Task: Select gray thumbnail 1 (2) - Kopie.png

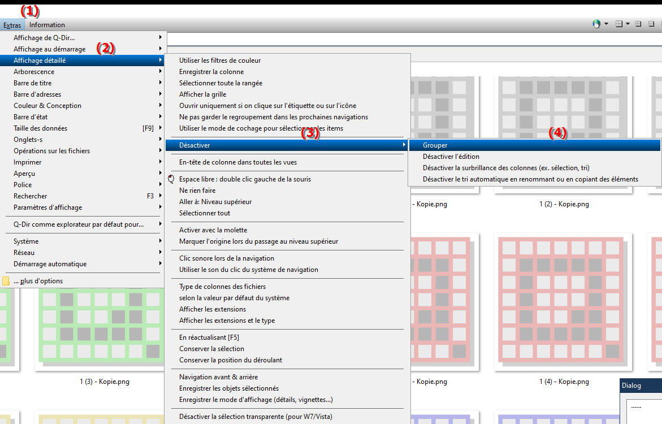Action: tap(563, 107)
